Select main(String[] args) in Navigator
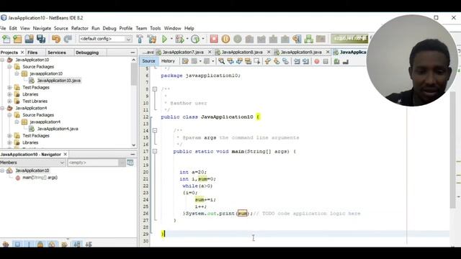Screen dimensions: 461x259 coord(40,178)
